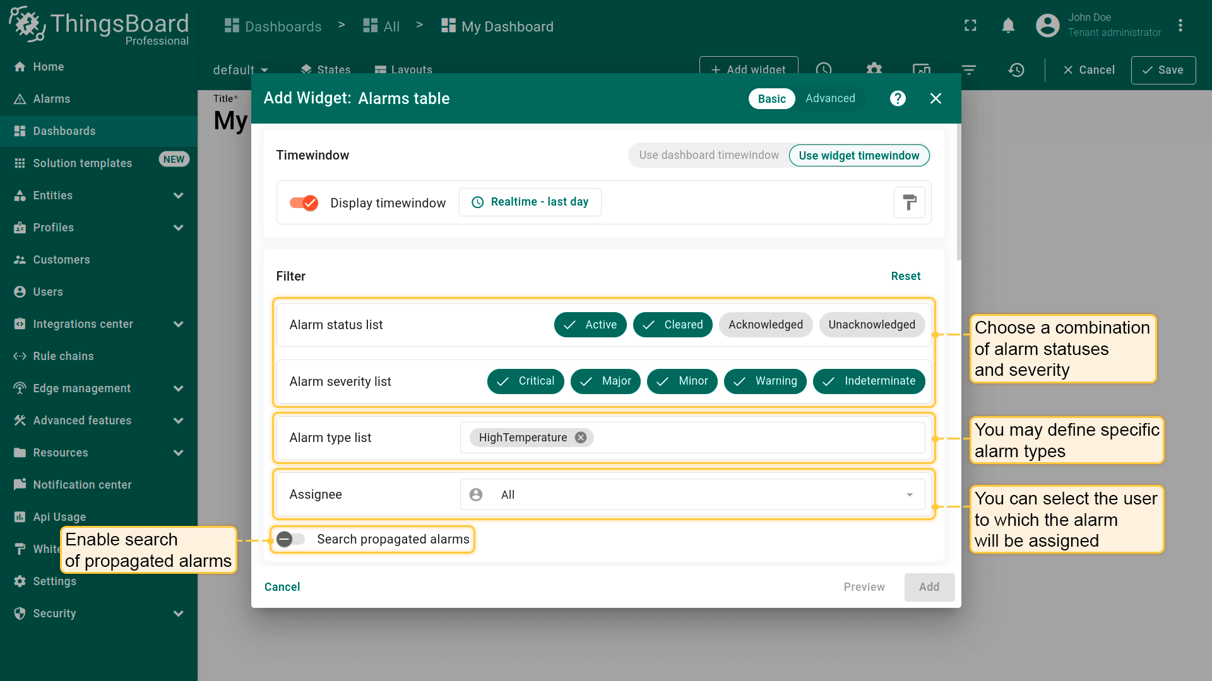Image resolution: width=1212 pixels, height=681 pixels.
Task: Click inside the Alarm type list field
Action: tap(757, 438)
